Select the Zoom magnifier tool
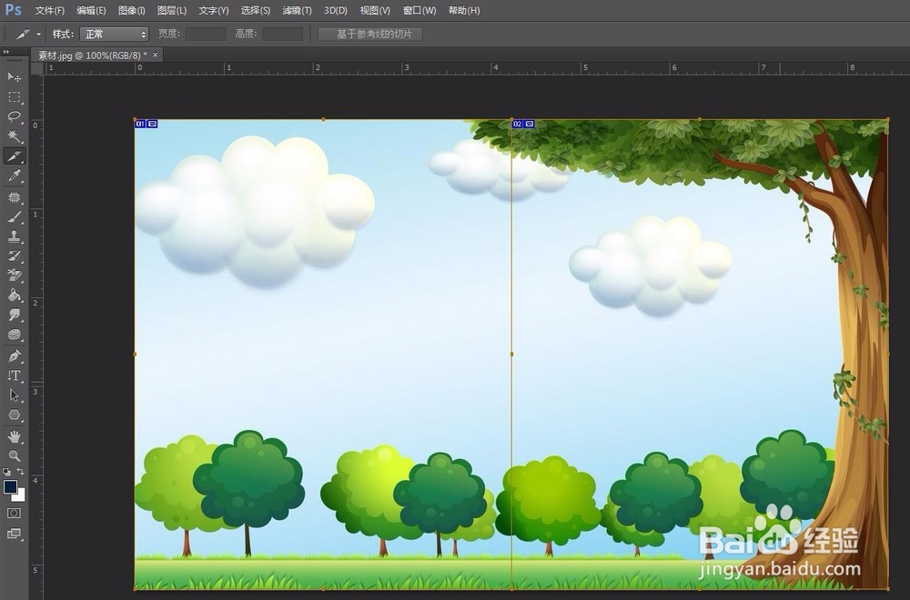 coord(15,455)
